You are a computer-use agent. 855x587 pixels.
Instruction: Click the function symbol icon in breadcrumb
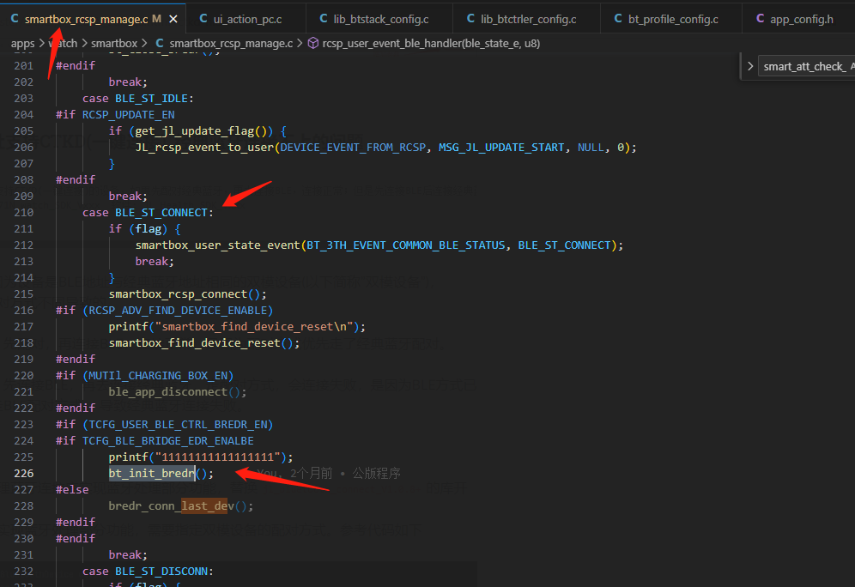(313, 44)
